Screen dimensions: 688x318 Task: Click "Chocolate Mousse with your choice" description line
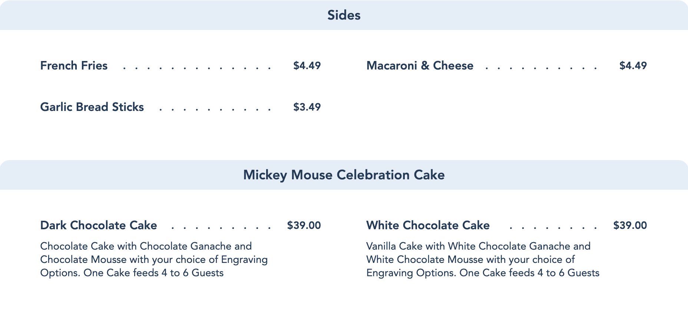pos(154,260)
